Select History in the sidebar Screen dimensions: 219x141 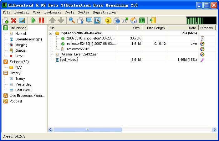15,73
